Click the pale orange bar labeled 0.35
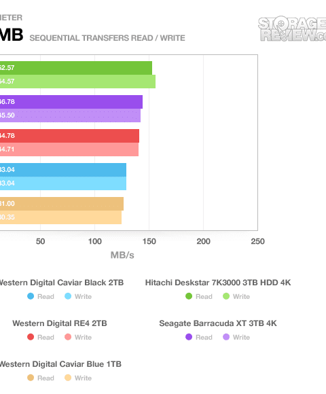Screen dimensions: 326x394 [60, 217]
